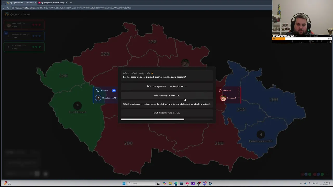333x187 pixels.
Task: Click the 'Vy' badge on attacker card
Action: tap(114, 91)
